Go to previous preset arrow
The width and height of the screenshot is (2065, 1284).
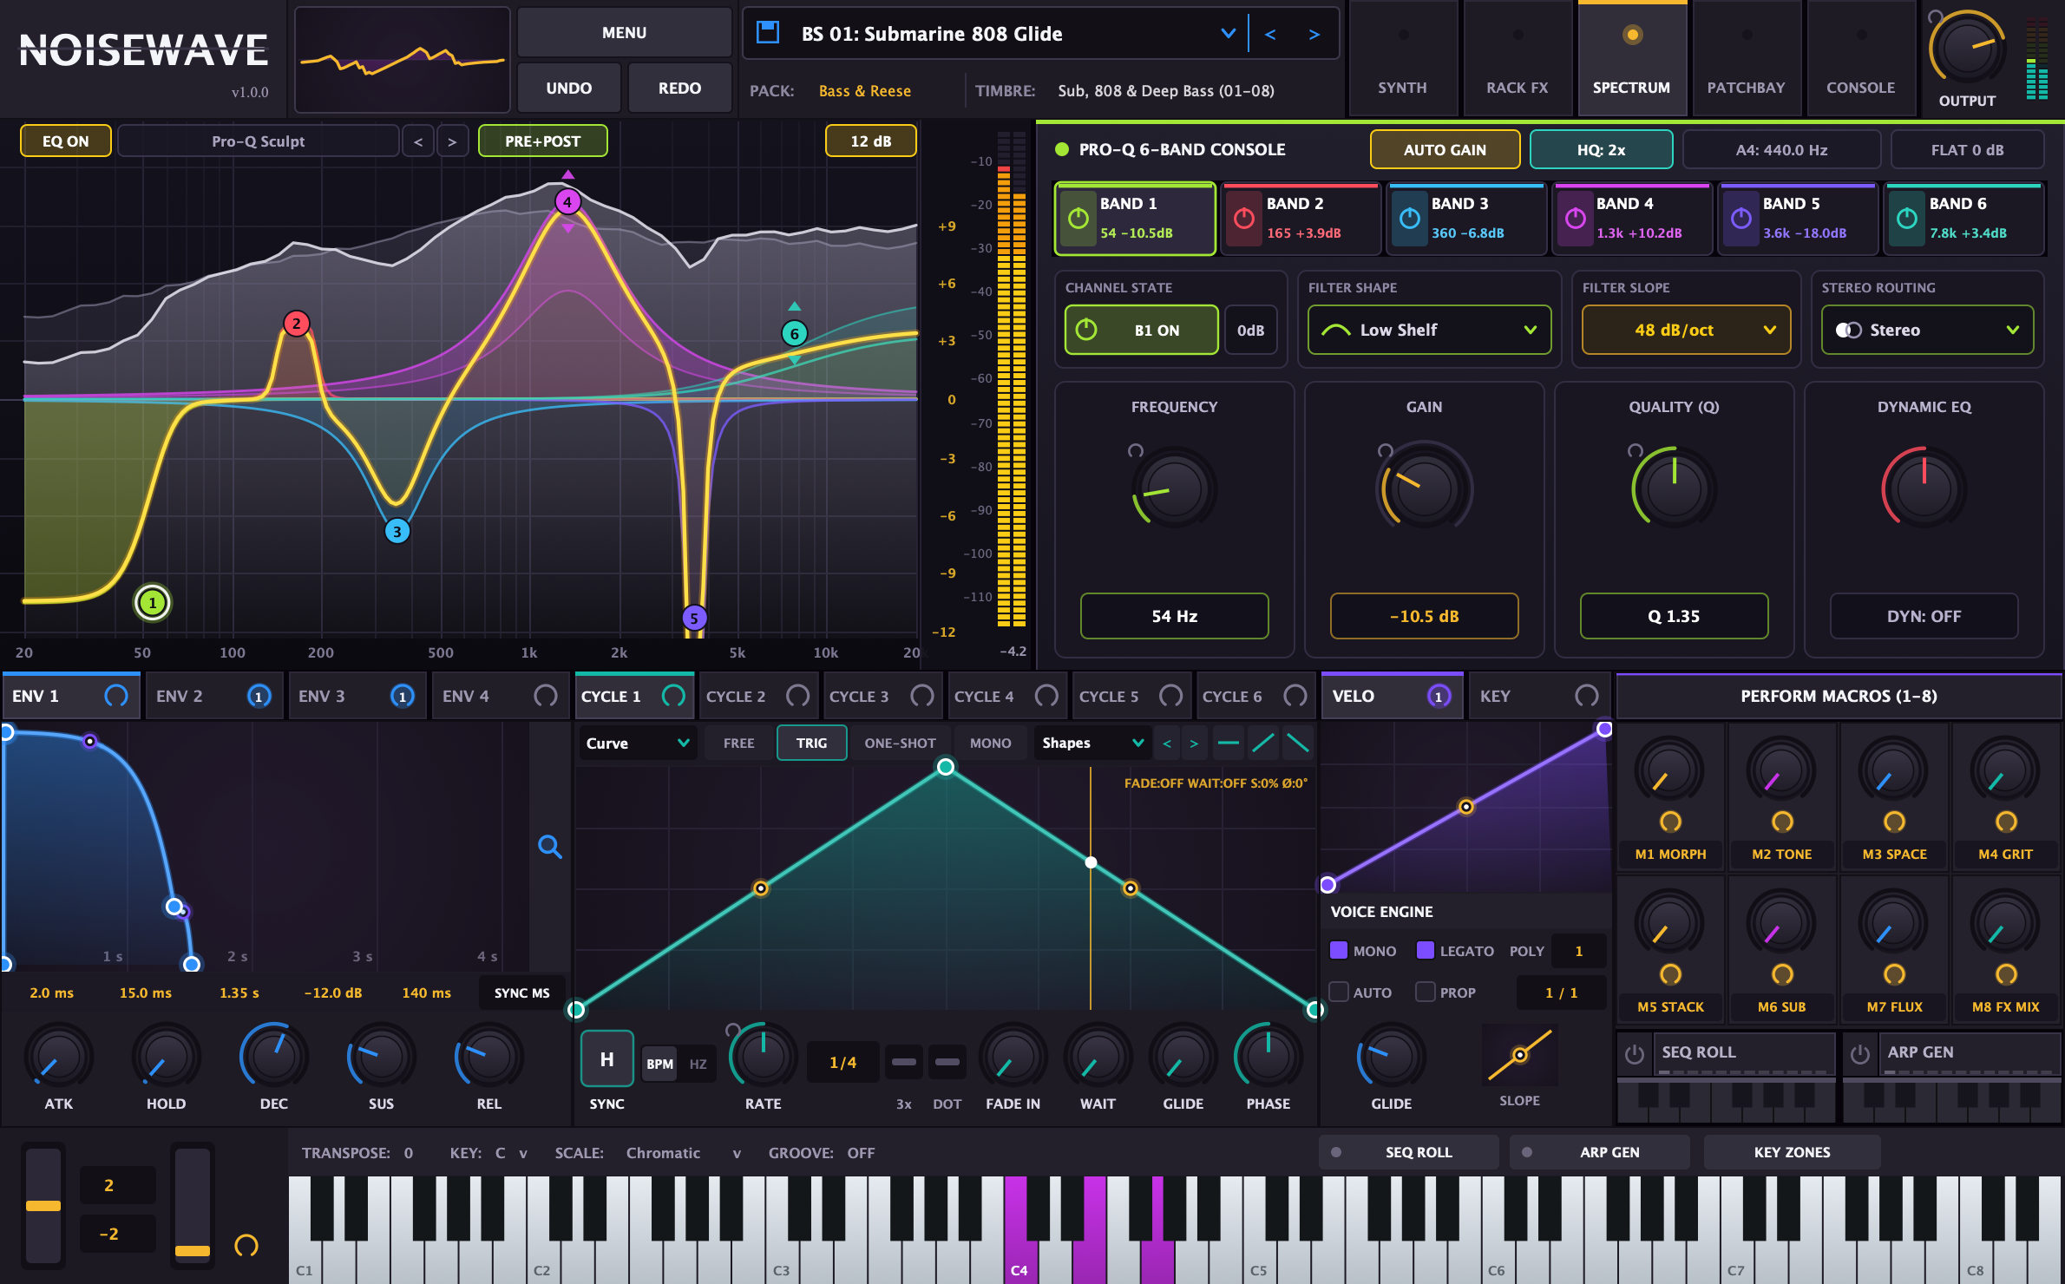pos(1270,34)
